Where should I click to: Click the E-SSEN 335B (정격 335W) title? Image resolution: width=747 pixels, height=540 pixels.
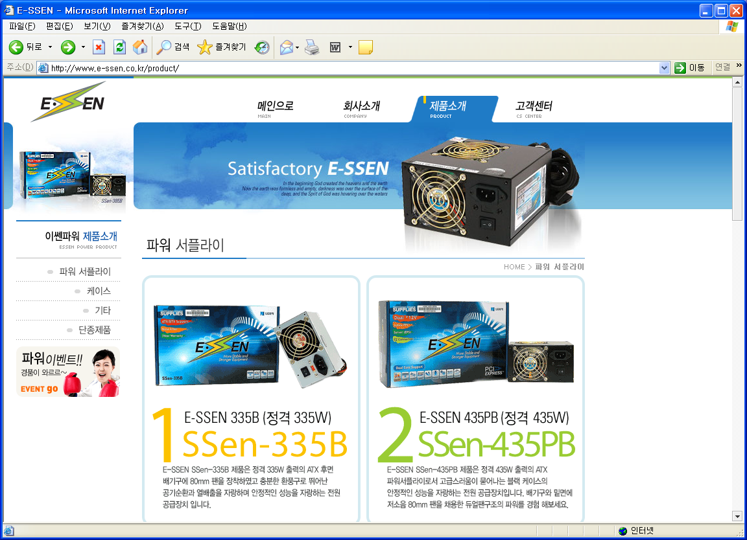point(257,418)
